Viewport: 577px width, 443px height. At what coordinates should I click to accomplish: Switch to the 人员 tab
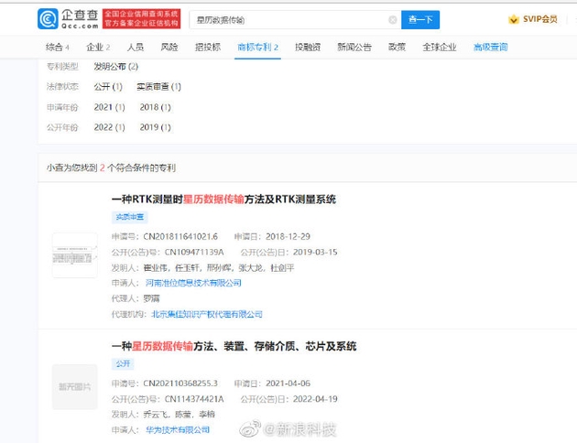135,47
